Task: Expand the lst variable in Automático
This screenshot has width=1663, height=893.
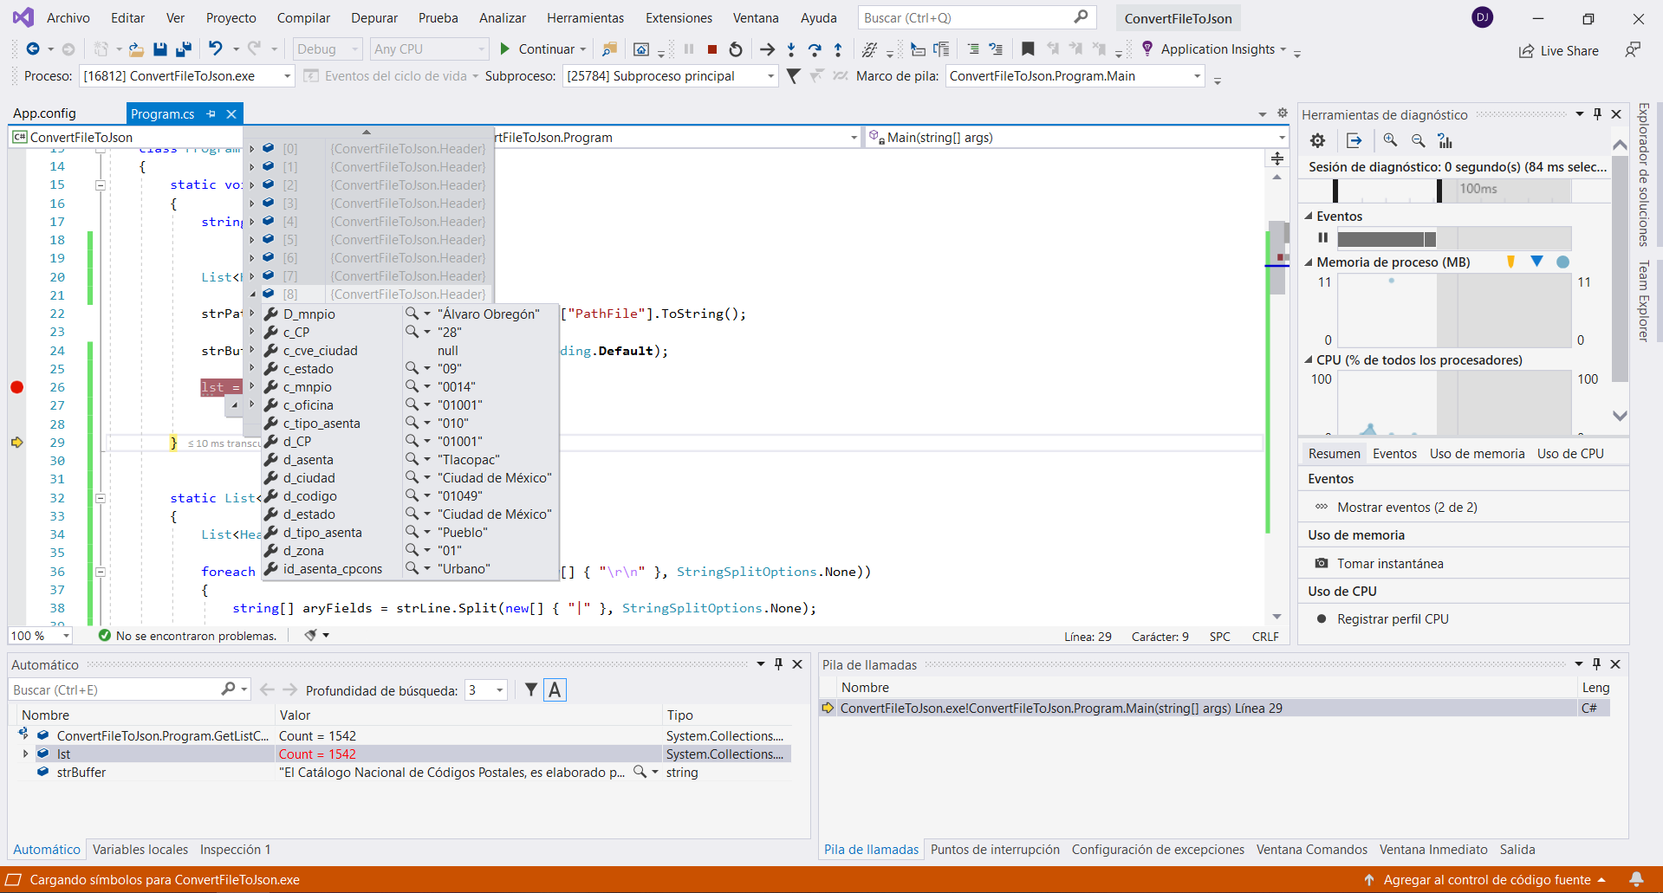Action: coord(25,754)
